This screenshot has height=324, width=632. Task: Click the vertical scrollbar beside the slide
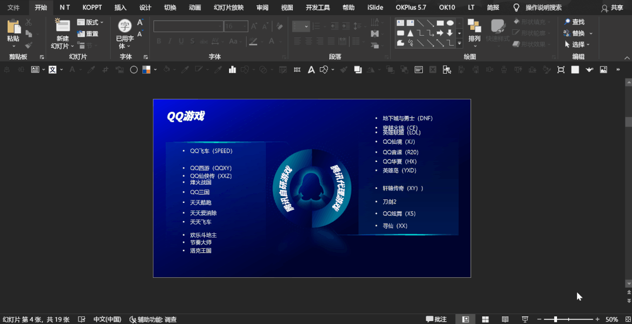(628, 183)
